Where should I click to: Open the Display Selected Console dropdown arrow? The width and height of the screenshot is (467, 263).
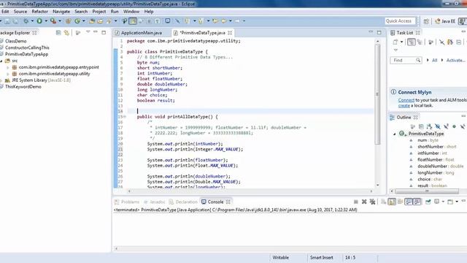tap(443, 202)
